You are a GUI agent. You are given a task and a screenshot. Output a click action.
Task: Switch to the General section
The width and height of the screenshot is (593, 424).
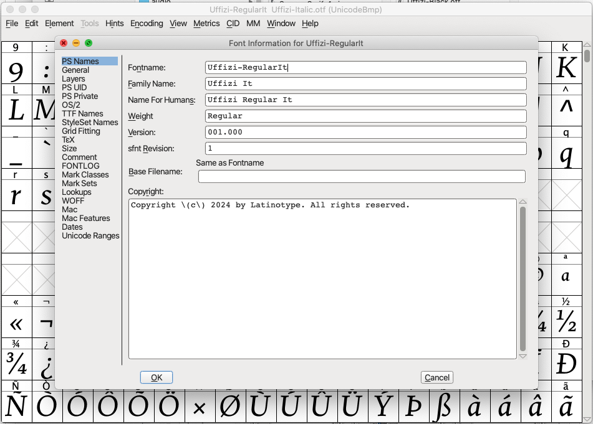(x=75, y=70)
